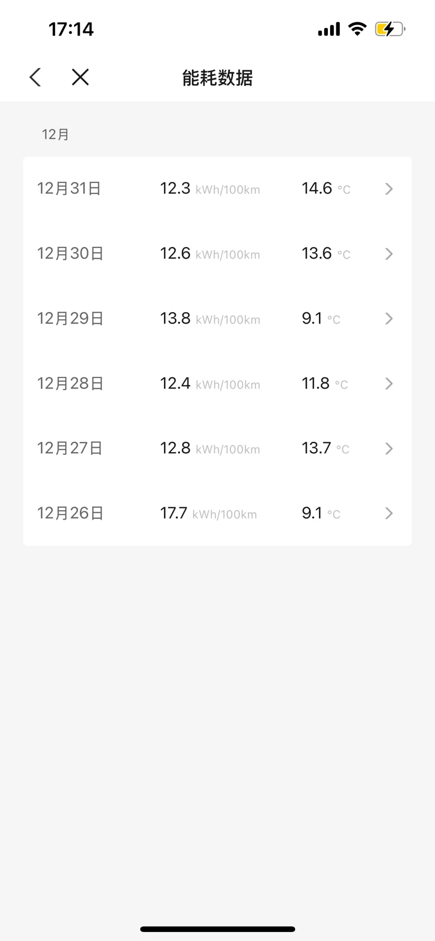Viewport: 435px width, 941px height.
Task: Select the 12月26日 date entry
Action: click(x=70, y=513)
